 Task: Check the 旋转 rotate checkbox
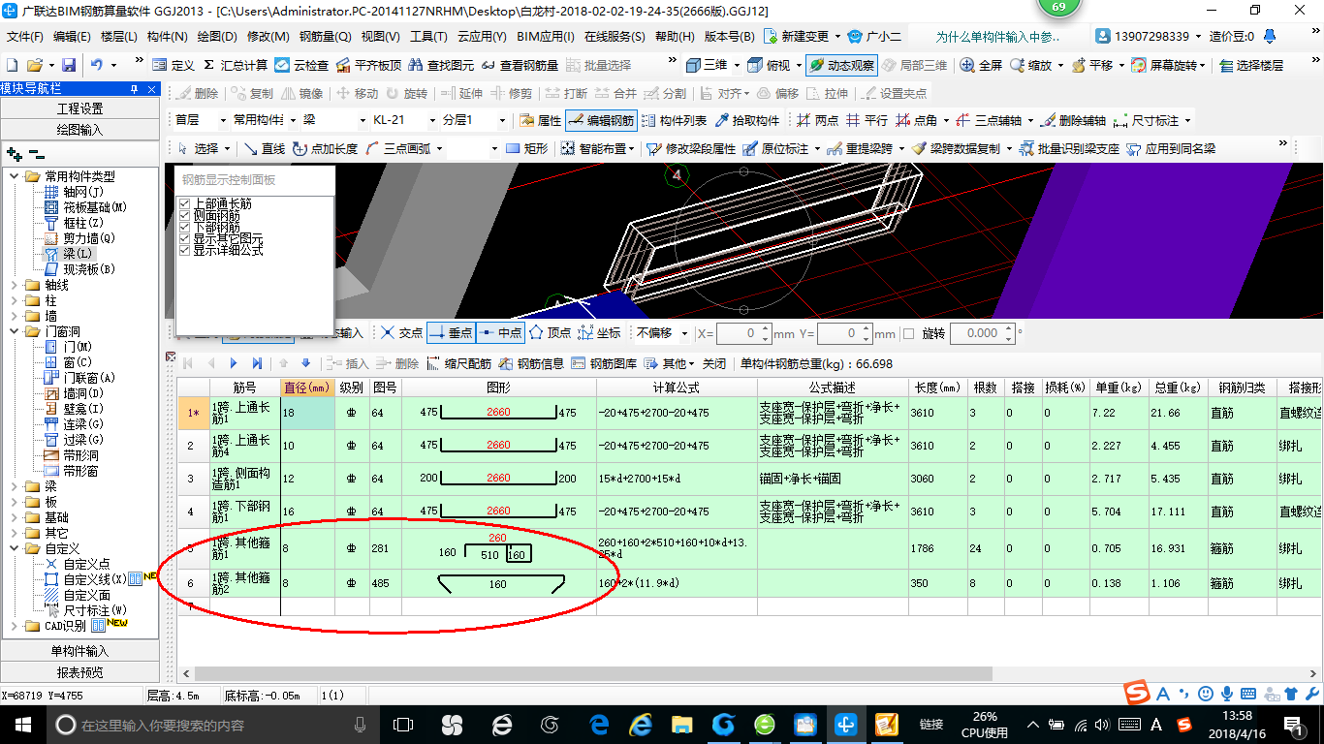point(908,333)
